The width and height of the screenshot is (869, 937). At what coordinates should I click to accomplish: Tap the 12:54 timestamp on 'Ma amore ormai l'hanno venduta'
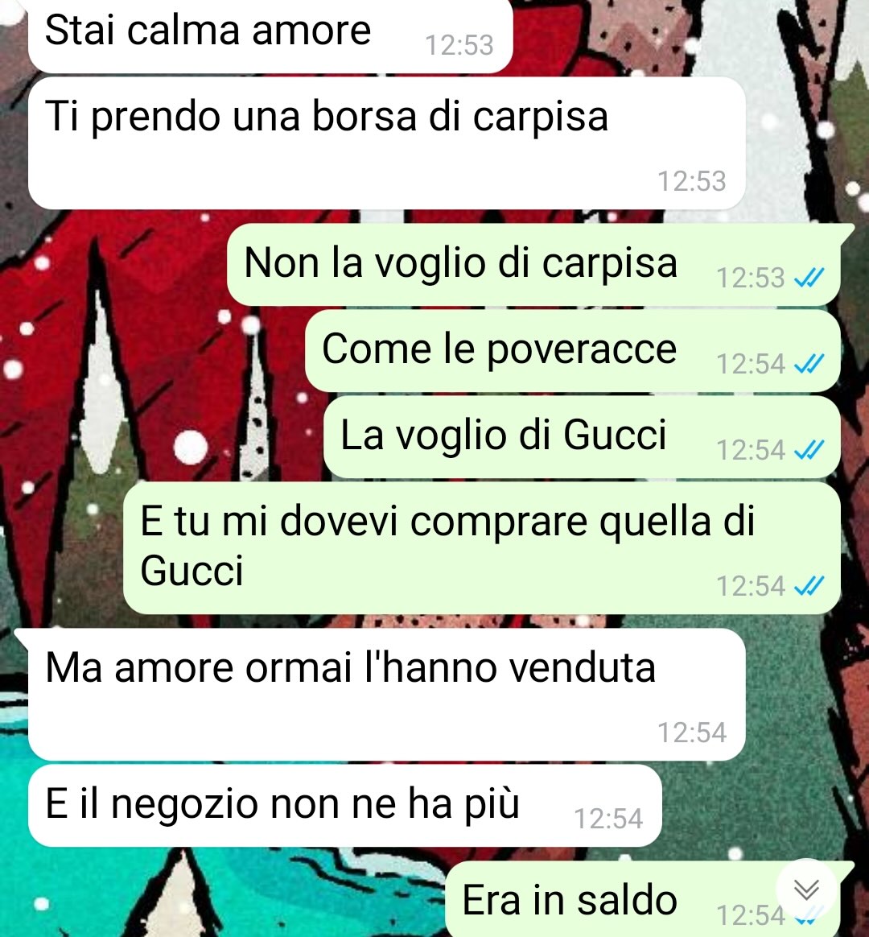point(692,733)
